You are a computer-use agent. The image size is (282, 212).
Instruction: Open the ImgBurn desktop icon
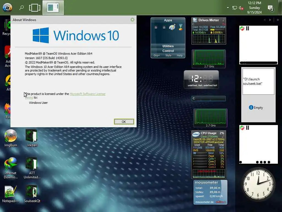click(x=11, y=139)
